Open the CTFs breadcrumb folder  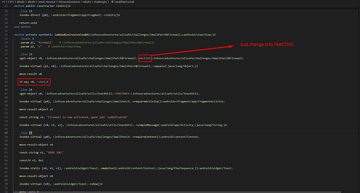pyautogui.click(x=11, y=2)
